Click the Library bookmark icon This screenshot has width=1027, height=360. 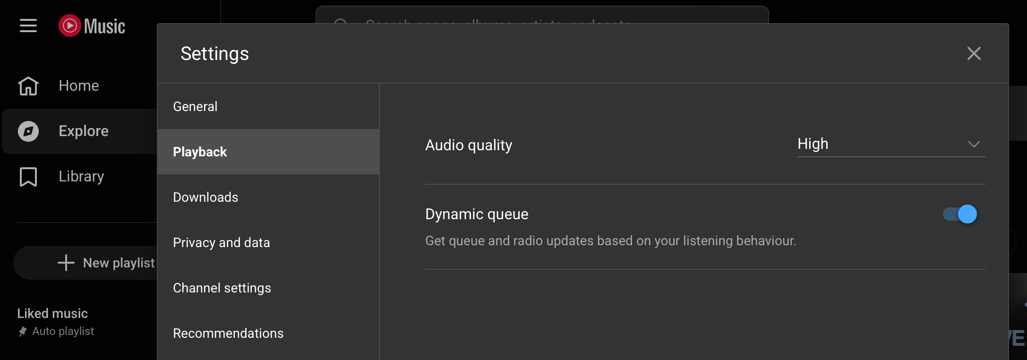click(28, 177)
